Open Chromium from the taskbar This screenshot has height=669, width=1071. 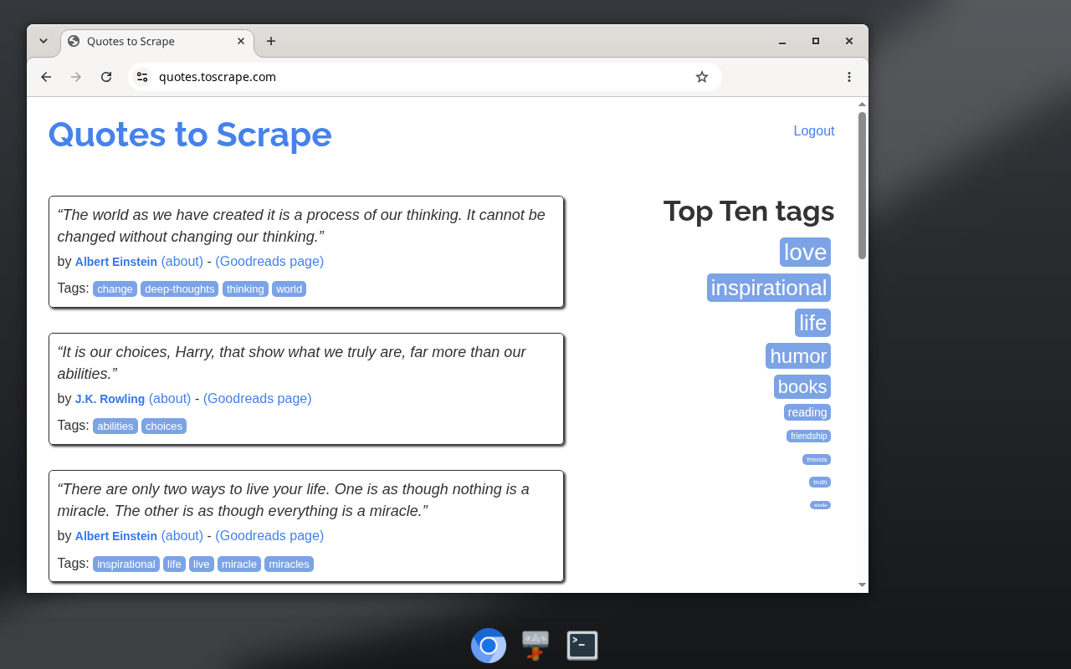pos(489,646)
